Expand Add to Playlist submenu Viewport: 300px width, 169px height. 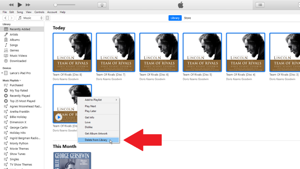(98, 100)
